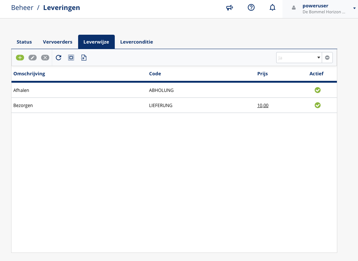Click the export list icon
Image resolution: width=358 pixels, height=261 pixels.
(84, 58)
